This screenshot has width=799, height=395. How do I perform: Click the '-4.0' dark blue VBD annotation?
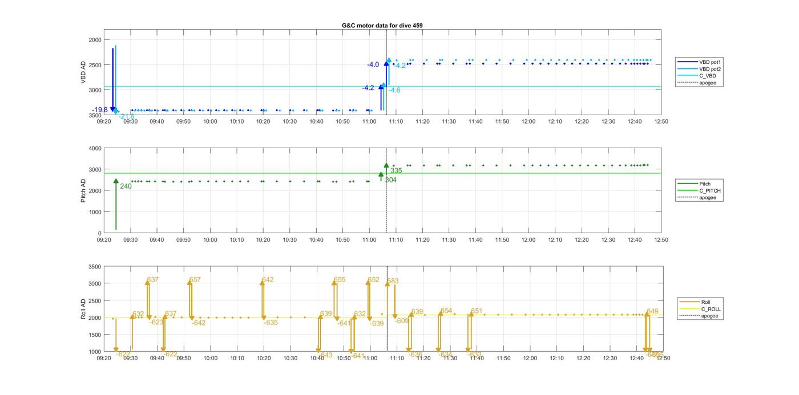(x=373, y=64)
